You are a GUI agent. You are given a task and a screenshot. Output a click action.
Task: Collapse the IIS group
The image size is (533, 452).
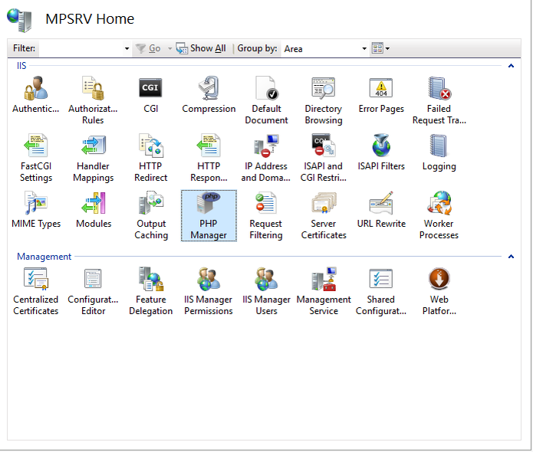(511, 66)
